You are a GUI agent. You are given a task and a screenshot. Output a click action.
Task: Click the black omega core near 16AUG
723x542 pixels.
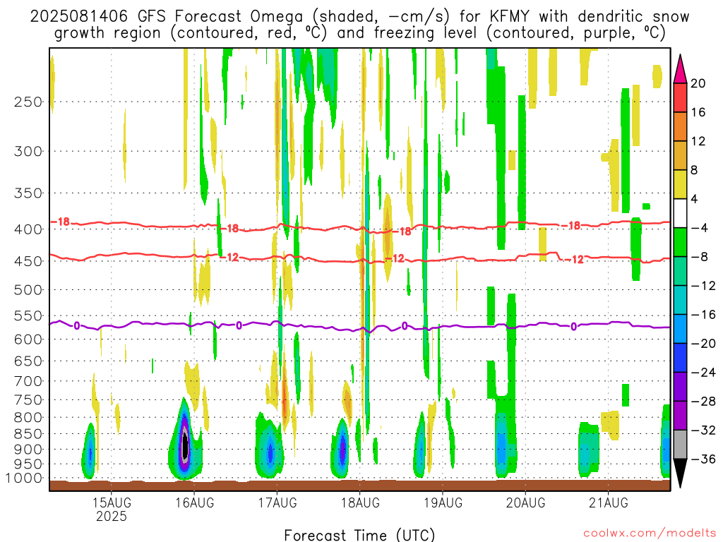pos(186,445)
